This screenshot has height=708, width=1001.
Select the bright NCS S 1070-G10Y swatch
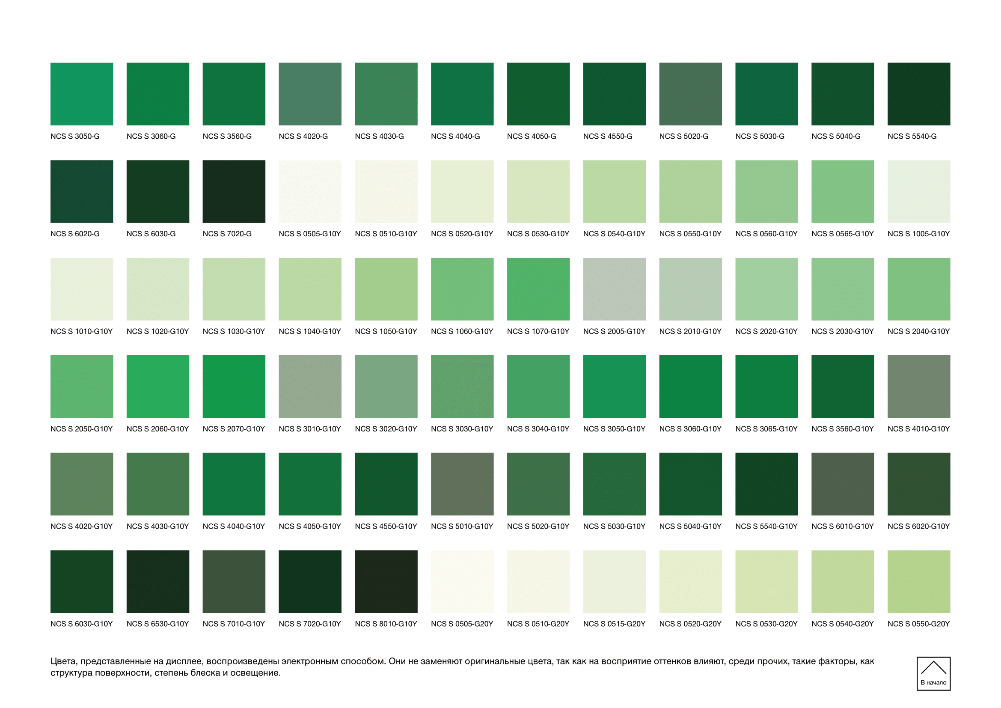pos(538,289)
